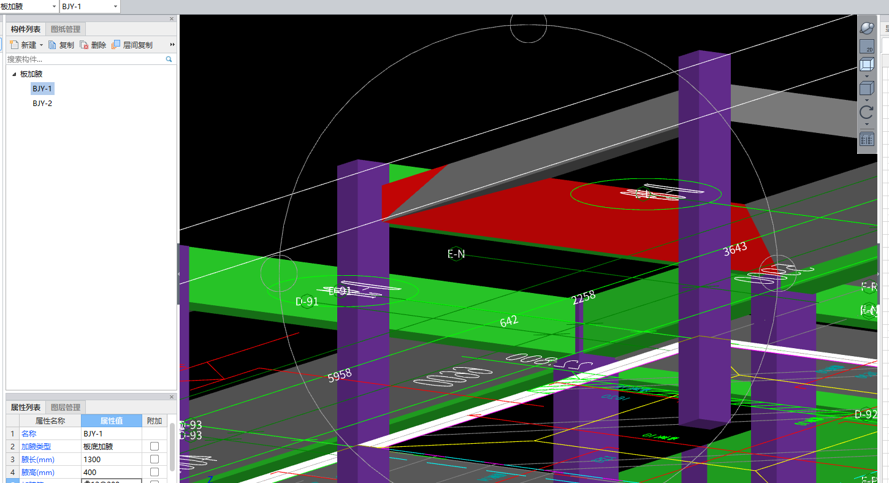Viewport: 889px width, 483px height.
Task: Click the 板底加腋 value cell
Action: [x=112, y=446]
